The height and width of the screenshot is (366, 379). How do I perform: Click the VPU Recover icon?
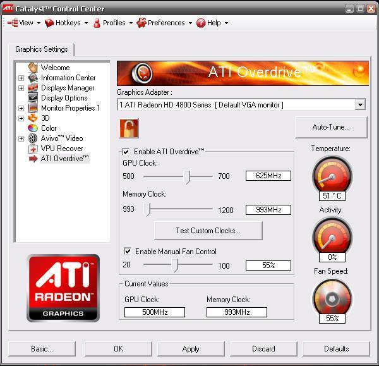(33, 149)
